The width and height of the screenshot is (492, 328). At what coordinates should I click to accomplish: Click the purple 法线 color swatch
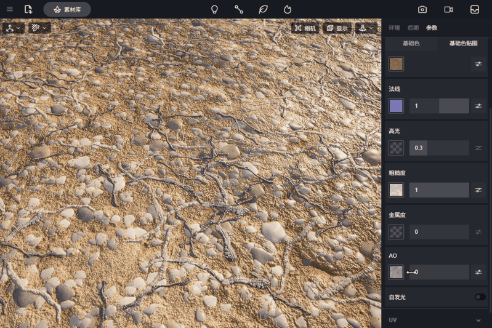coord(396,106)
